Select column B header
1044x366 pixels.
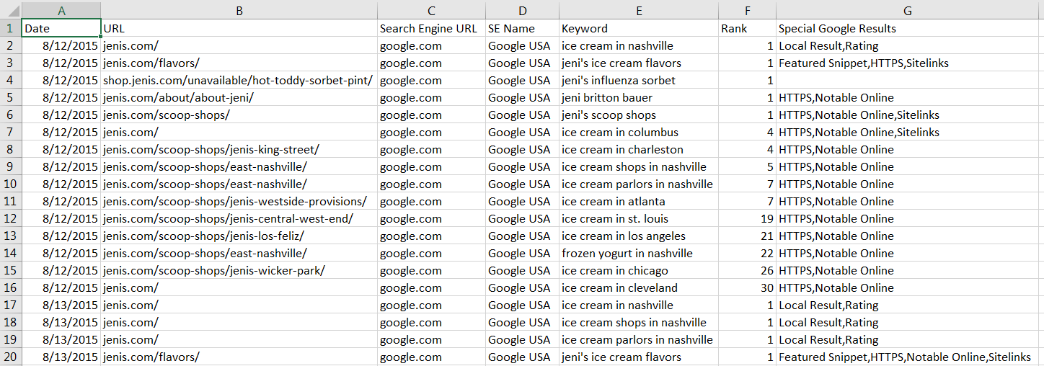point(239,10)
